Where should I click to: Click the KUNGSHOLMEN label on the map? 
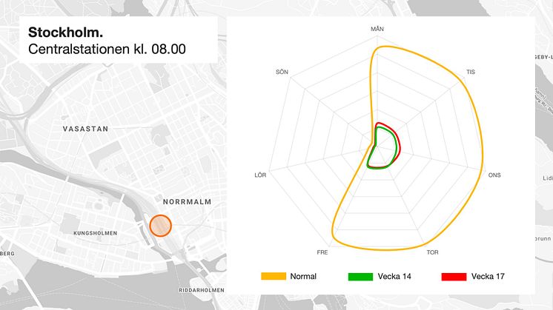tap(95, 233)
